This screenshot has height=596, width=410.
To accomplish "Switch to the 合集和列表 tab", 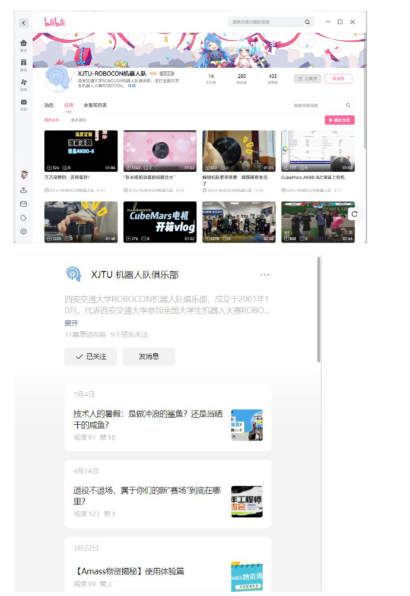I will [x=95, y=105].
